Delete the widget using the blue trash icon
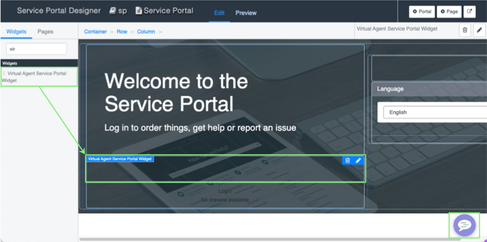The width and height of the screenshot is (487, 242). tap(348, 160)
